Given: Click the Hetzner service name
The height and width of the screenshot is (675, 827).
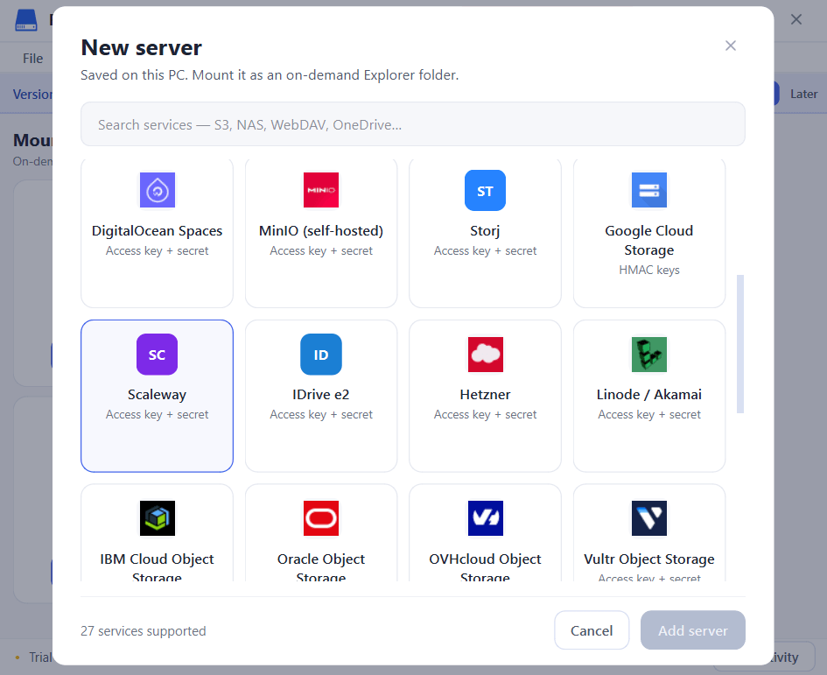Looking at the screenshot, I should click(485, 394).
